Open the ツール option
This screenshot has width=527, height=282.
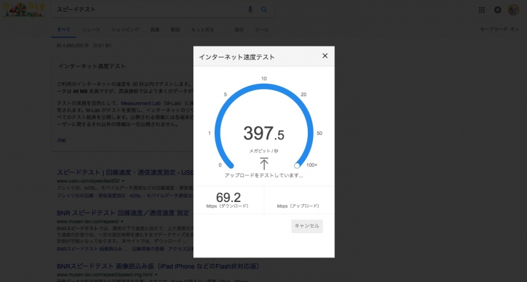coord(261,30)
